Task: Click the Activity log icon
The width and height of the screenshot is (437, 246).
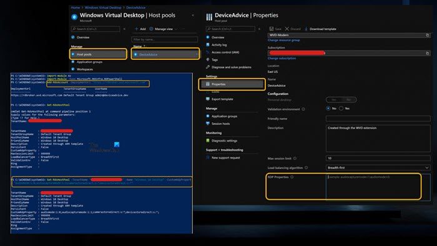Action: tap(208, 44)
